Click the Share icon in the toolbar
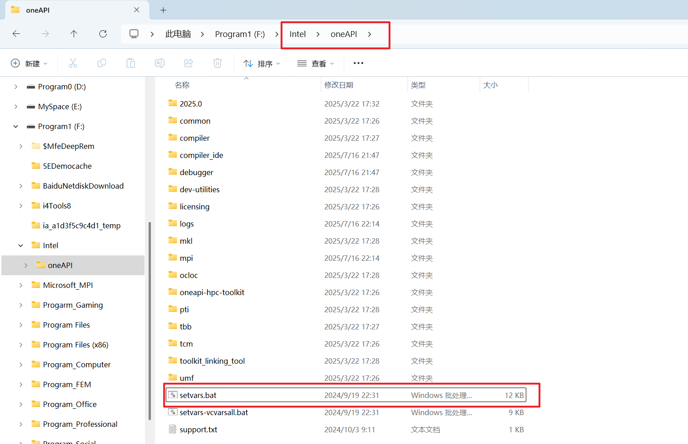The image size is (688, 444). click(x=188, y=63)
